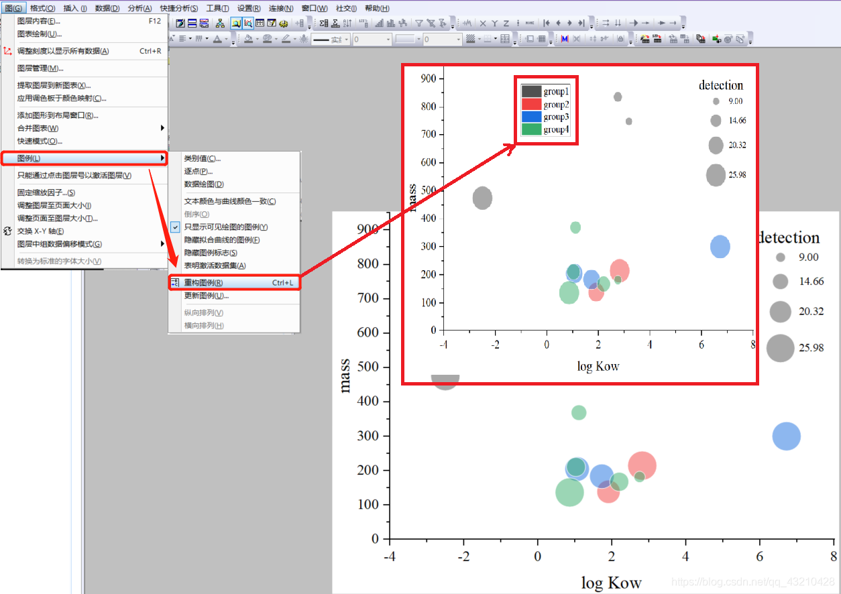Screen dimensions: 841x594
Task: Click the Remove Filter crossed funnel icon
Action: pyautogui.click(x=431, y=23)
